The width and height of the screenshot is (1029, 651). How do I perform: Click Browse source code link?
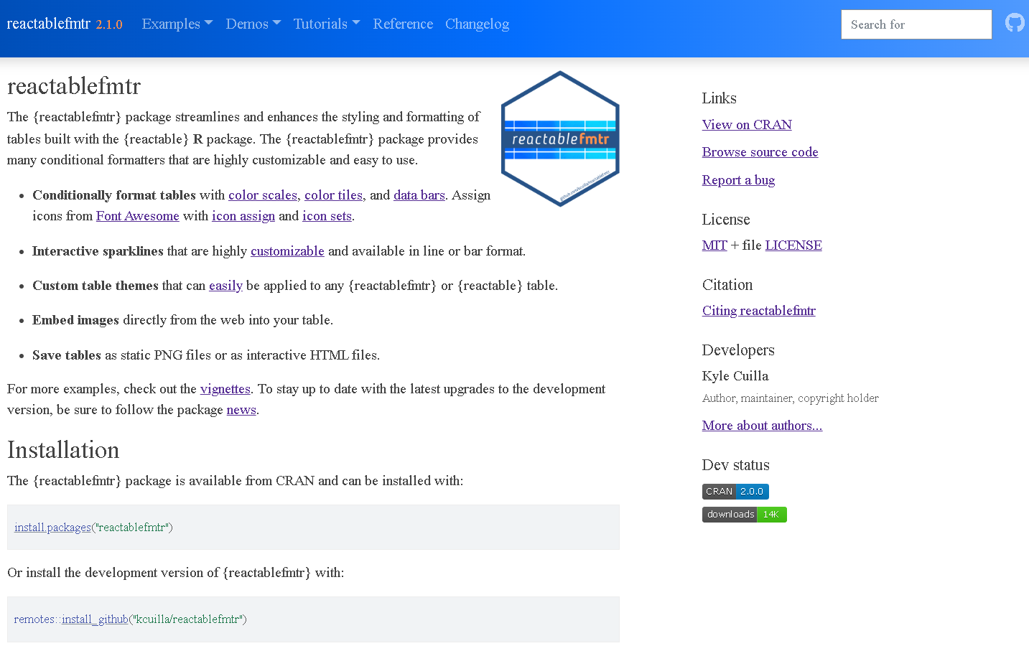(760, 152)
